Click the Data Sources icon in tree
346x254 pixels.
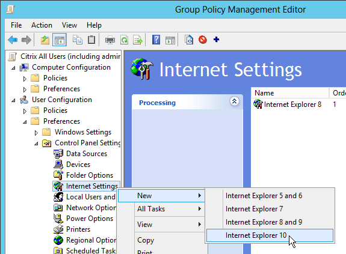pyautogui.click(x=58, y=154)
